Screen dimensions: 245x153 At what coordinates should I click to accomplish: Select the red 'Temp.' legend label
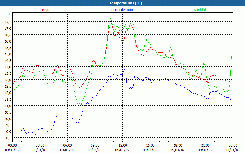click(x=45, y=10)
